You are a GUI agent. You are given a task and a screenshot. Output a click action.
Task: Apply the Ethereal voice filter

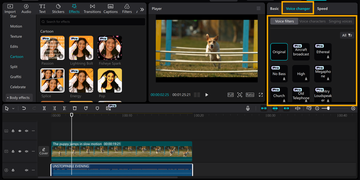pyautogui.click(x=323, y=52)
